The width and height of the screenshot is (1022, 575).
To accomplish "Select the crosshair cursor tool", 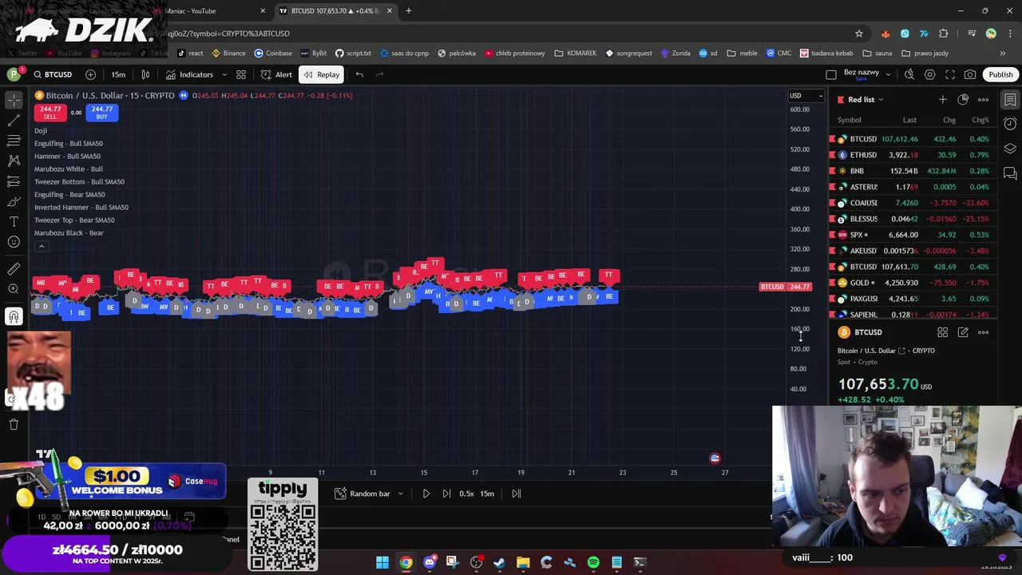I will click(14, 100).
